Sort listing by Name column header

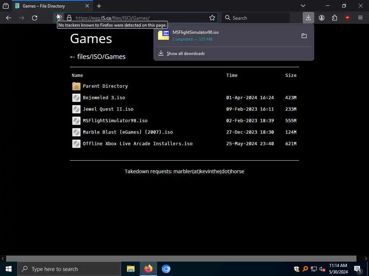point(77,75)
